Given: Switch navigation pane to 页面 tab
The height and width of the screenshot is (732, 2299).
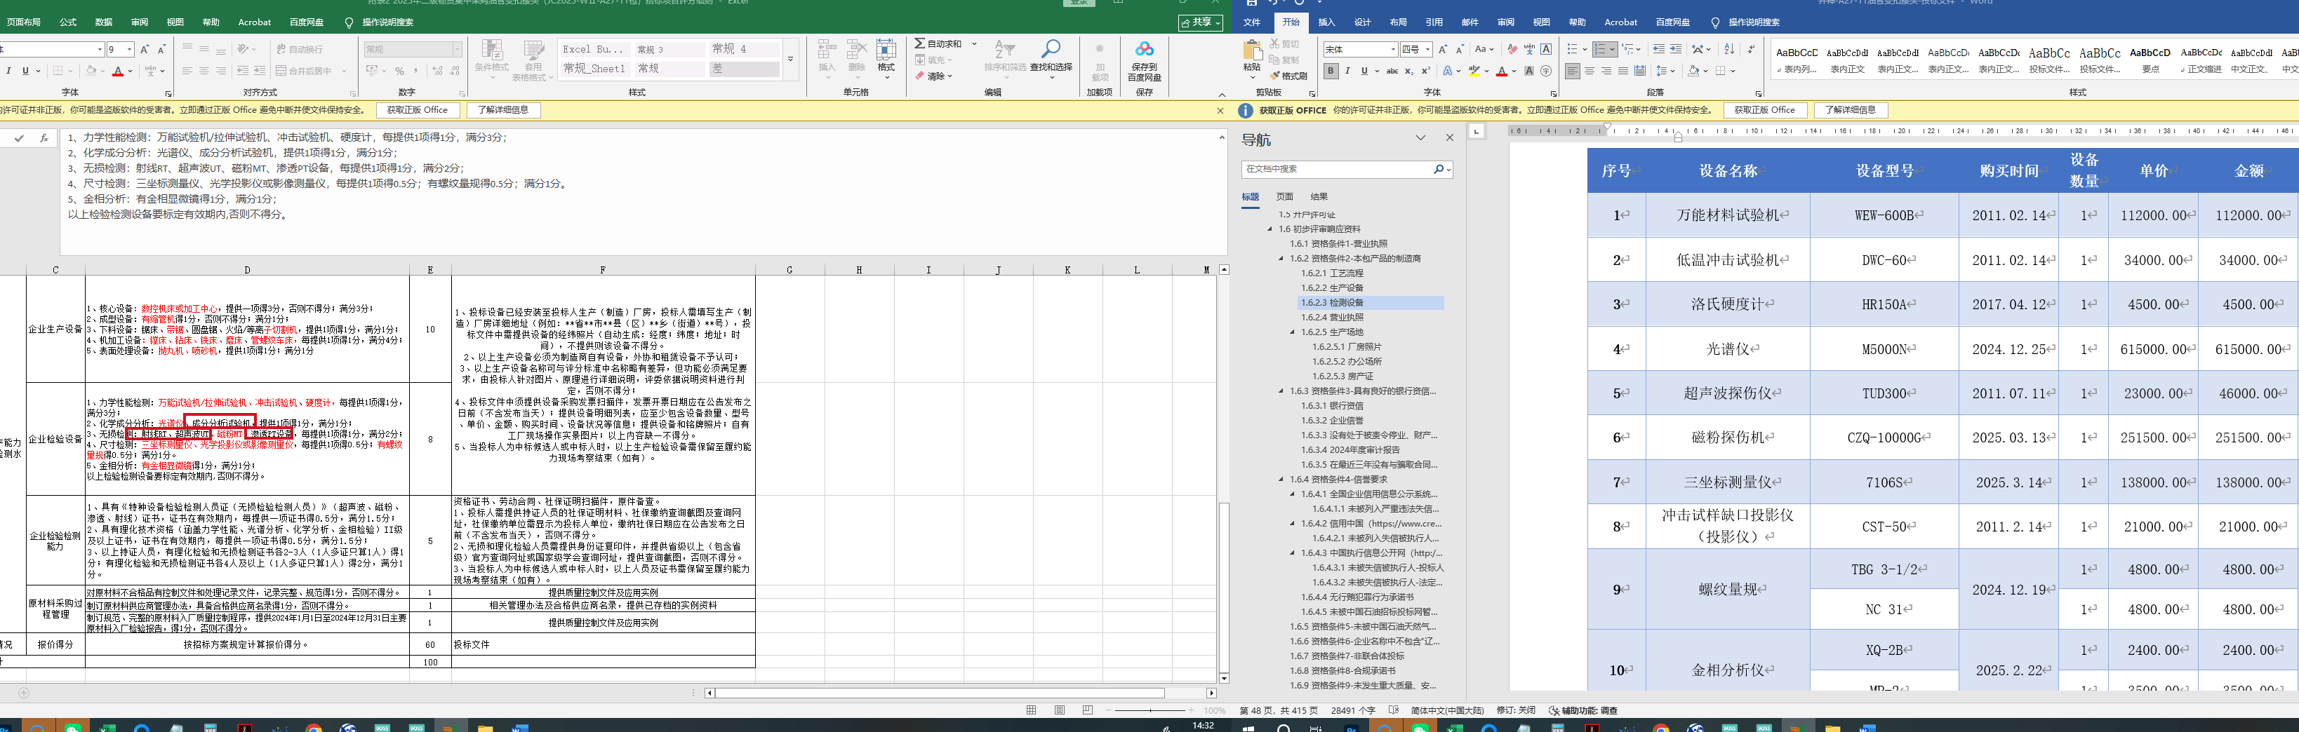Looking at the screenshot, I should 1284,197.
